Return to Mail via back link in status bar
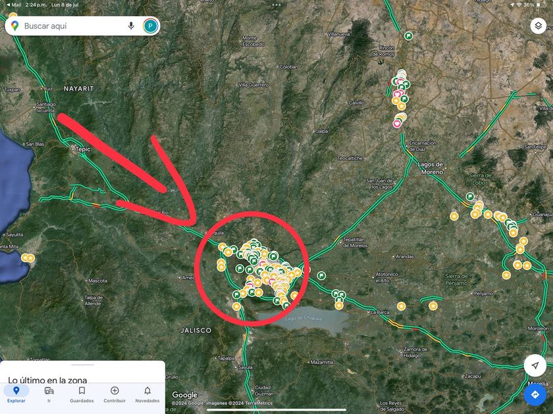Image resolution: width=553 pixels, height=414 pixels. 14,5
